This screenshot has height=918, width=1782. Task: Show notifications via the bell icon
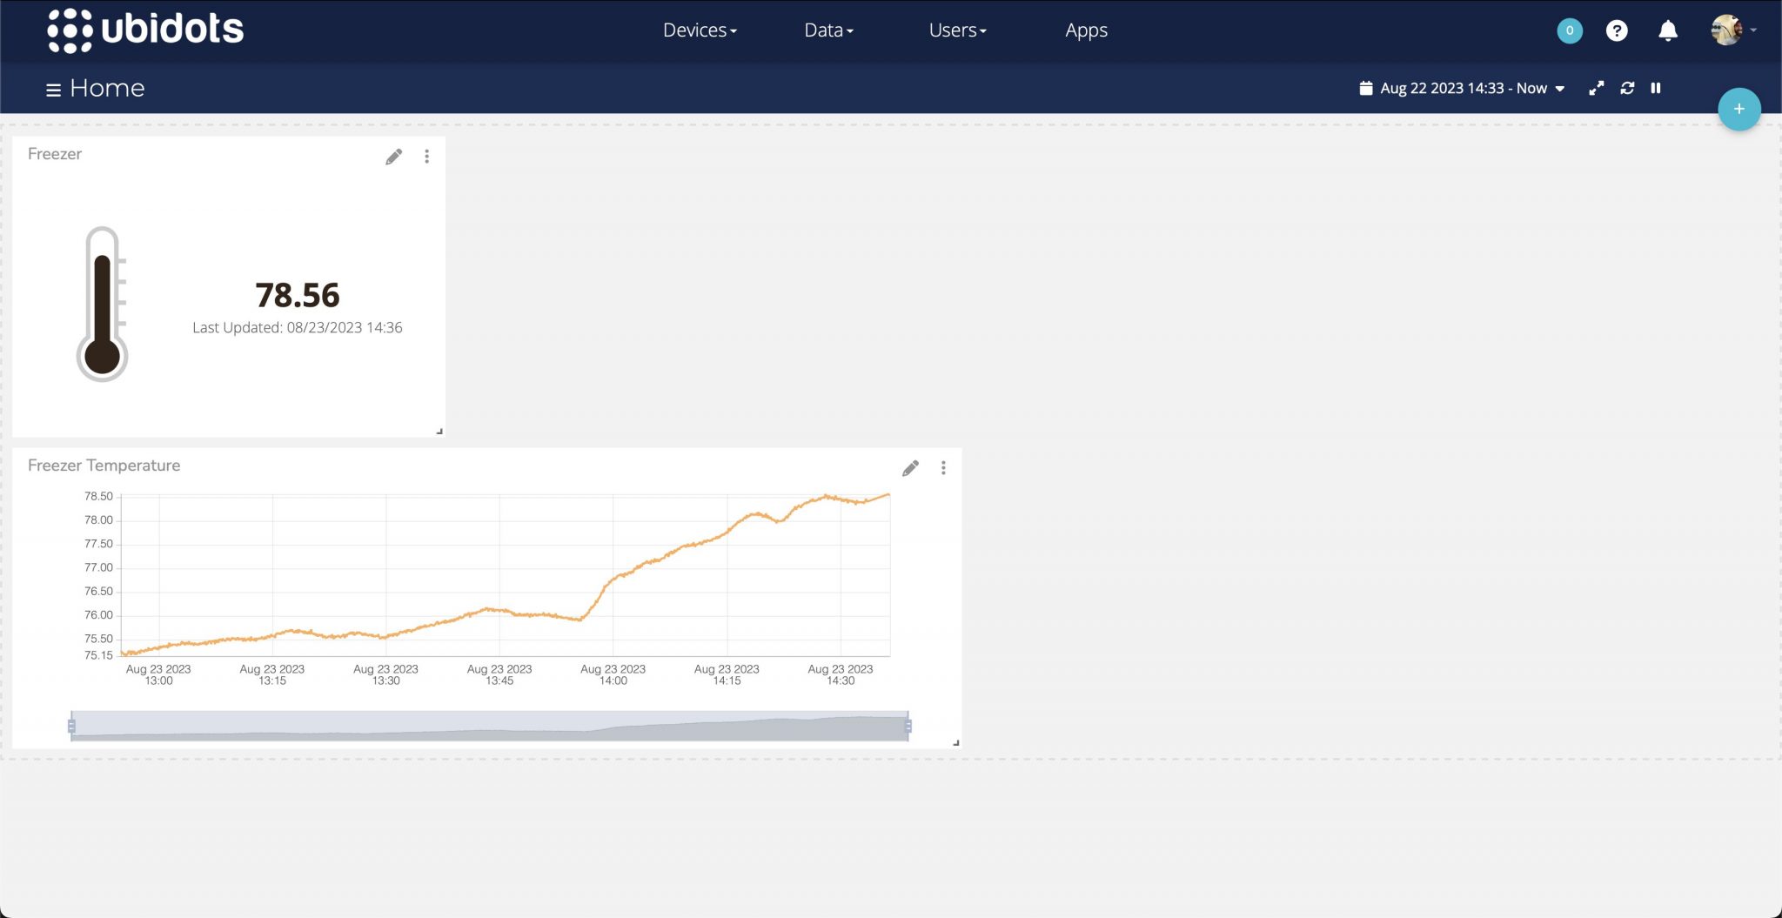tap(1667, 31)
